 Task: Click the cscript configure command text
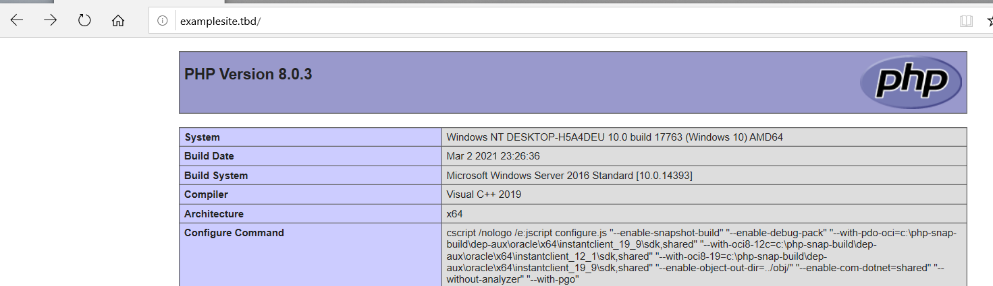click(702, 256)
